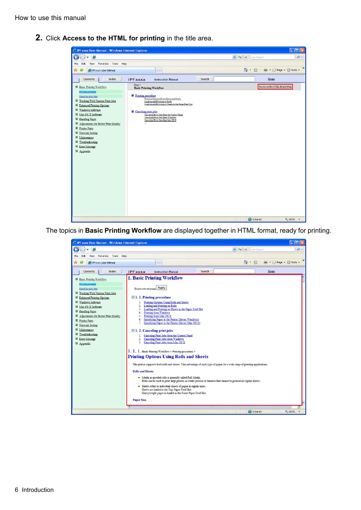
Task: Click Stop icon in upper browser window
Action: [x=246, y=57]
